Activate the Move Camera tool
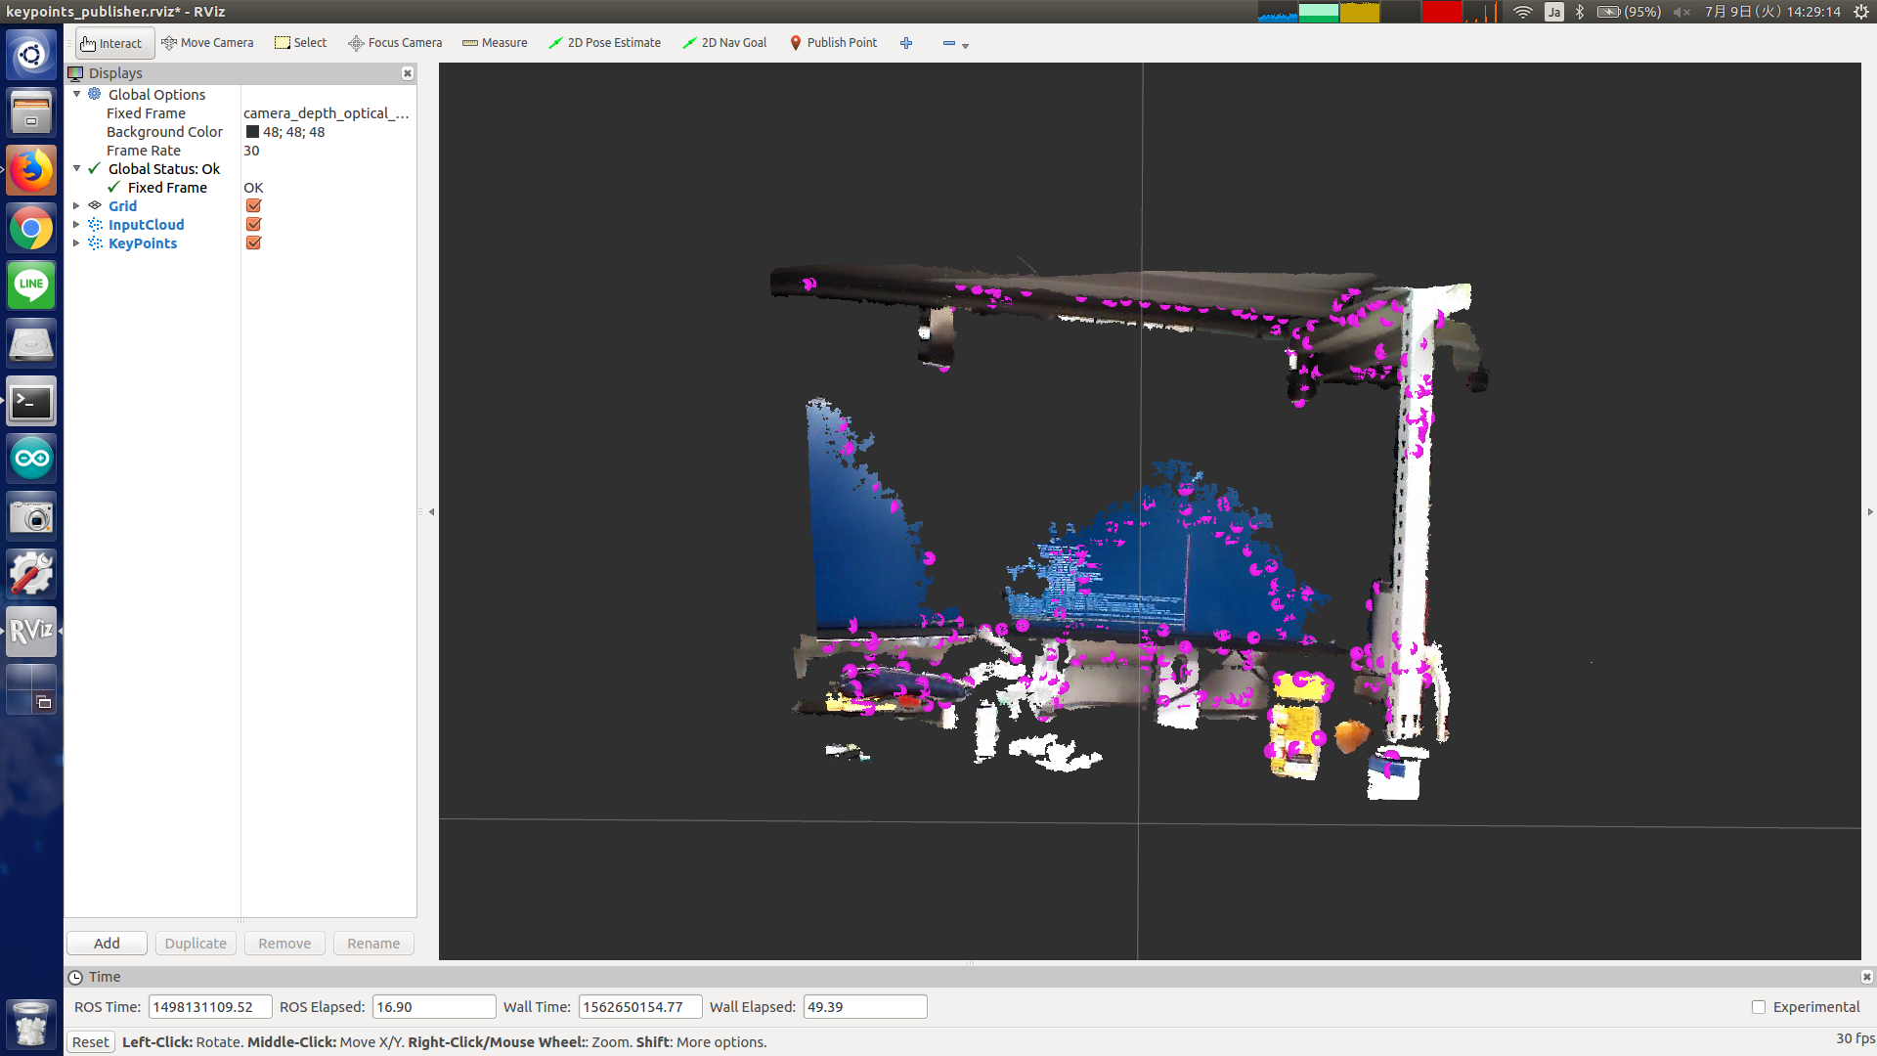This screenshot has width=1877, height=1056. pyautogui.click(x=207, y=43)
